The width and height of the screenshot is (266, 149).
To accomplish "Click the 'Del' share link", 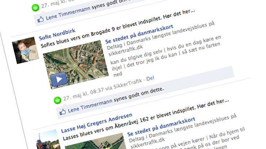I will 150,79.
